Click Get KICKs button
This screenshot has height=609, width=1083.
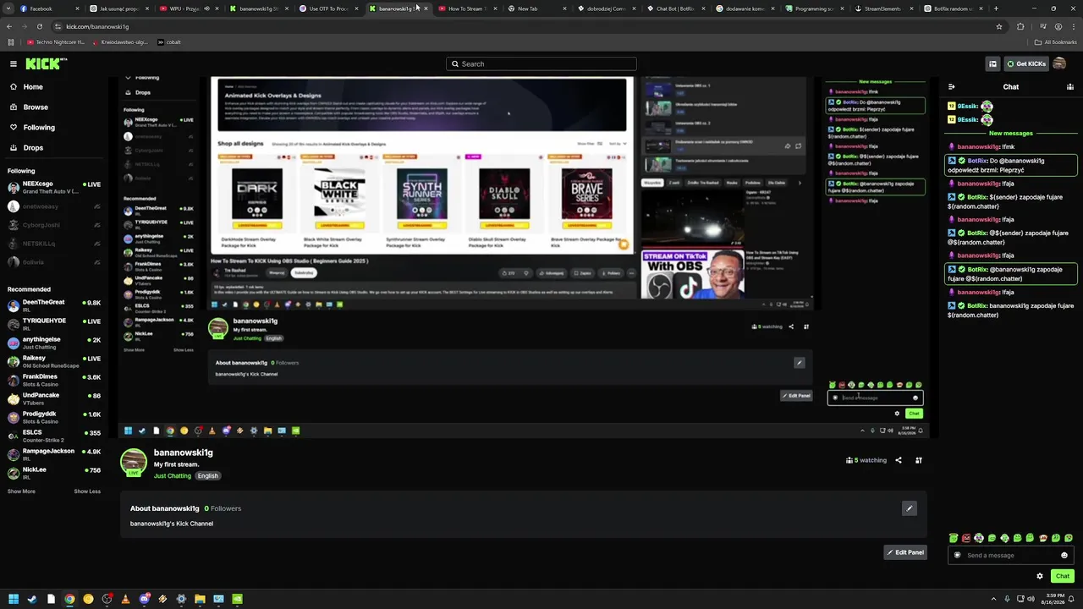point(1025,63)
